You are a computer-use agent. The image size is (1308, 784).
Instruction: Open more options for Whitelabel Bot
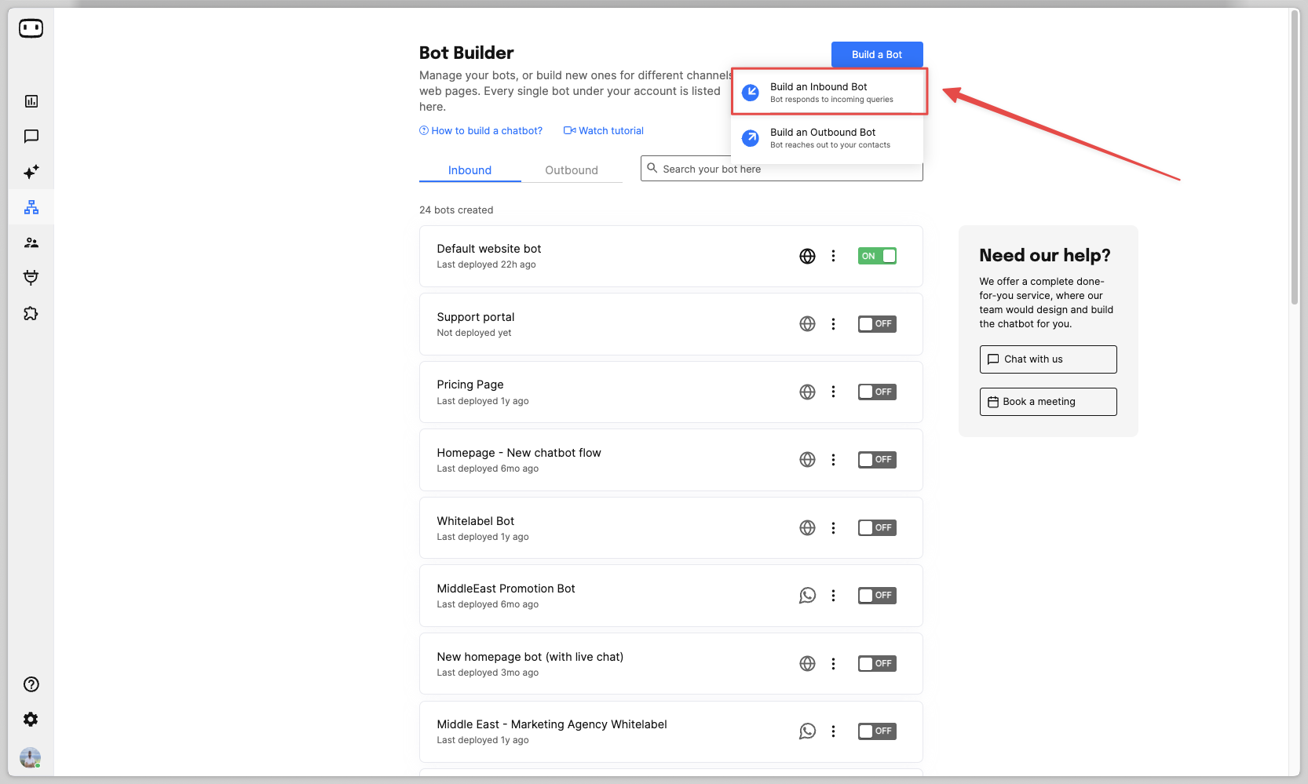(833, 528)
